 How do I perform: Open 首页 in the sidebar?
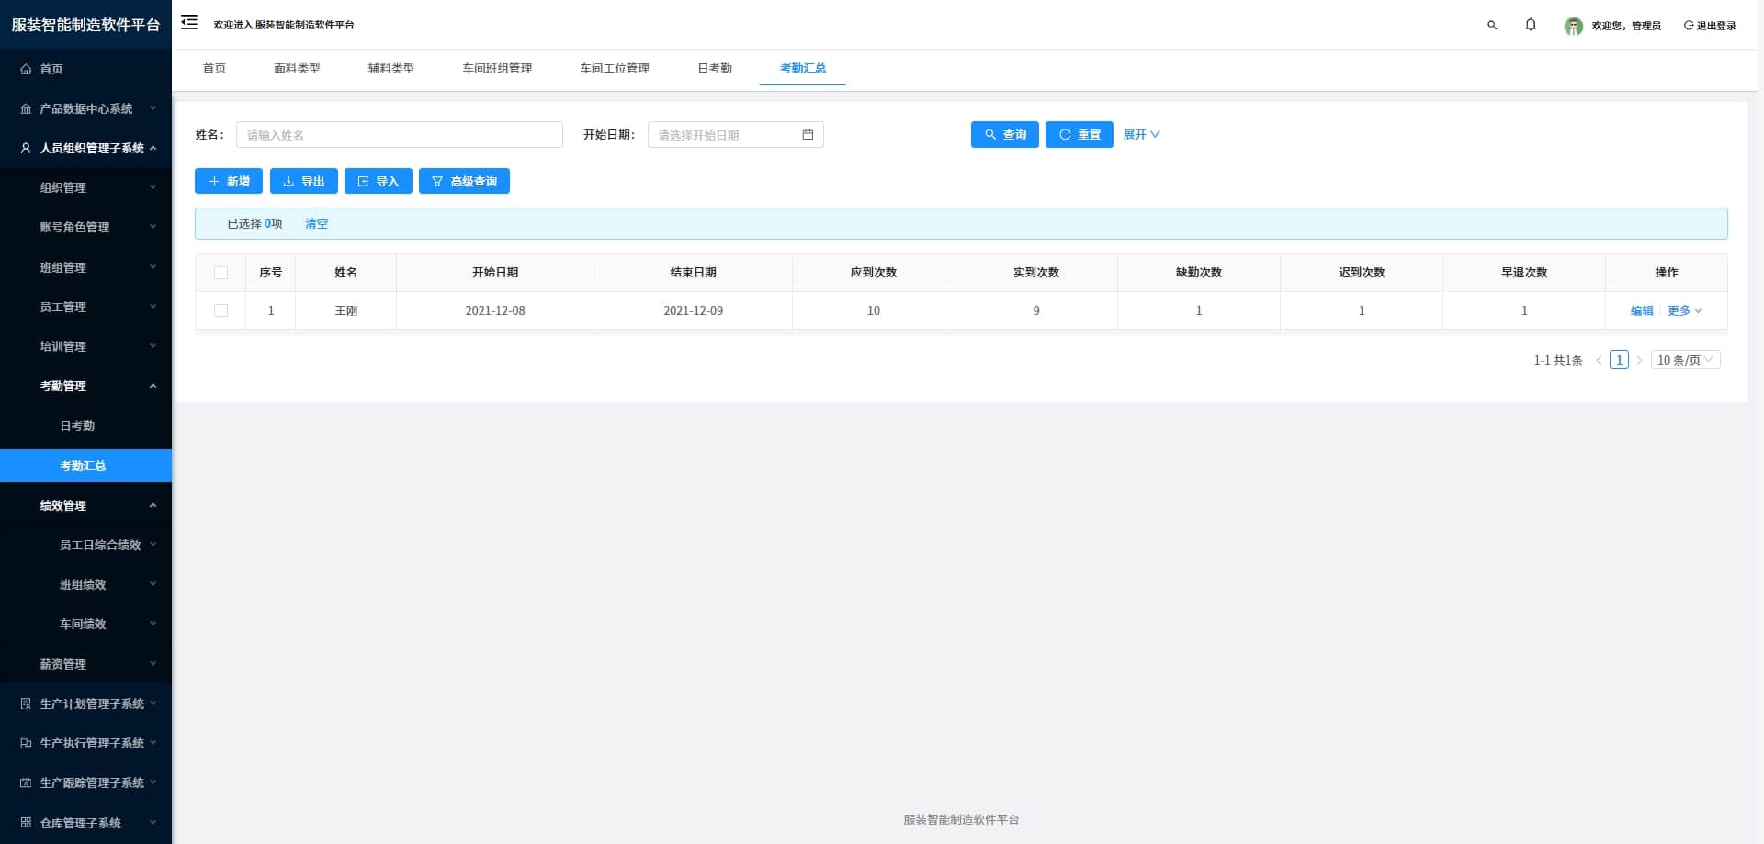[x=85, y=69]
